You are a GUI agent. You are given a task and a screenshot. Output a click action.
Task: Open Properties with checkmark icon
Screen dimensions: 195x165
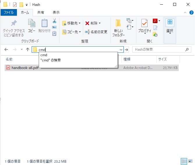(x=145, y=26)
